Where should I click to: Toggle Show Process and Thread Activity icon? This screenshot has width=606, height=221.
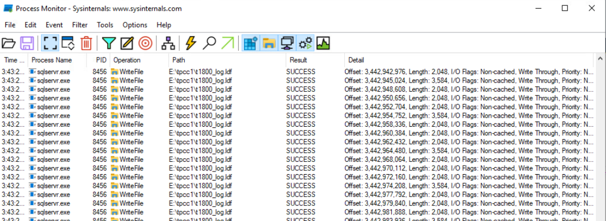click(x=305, y=43)
